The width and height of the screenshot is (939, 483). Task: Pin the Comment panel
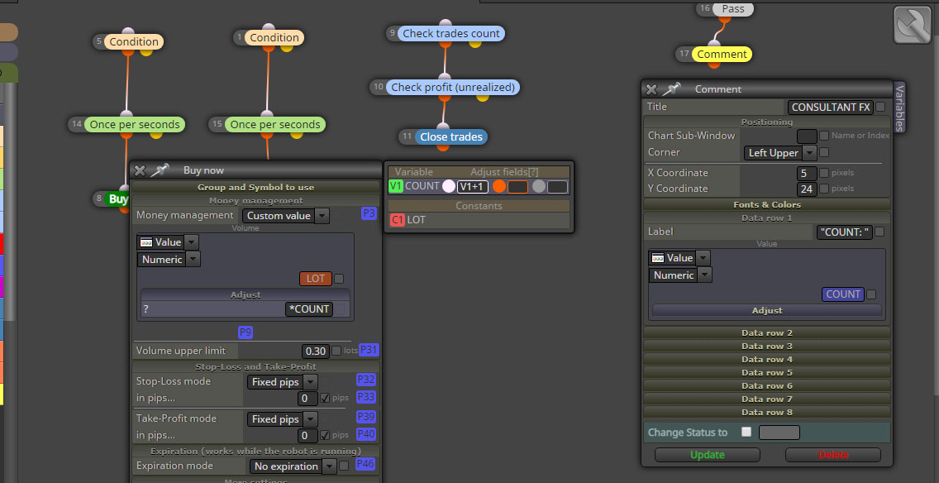coord(671,89)
